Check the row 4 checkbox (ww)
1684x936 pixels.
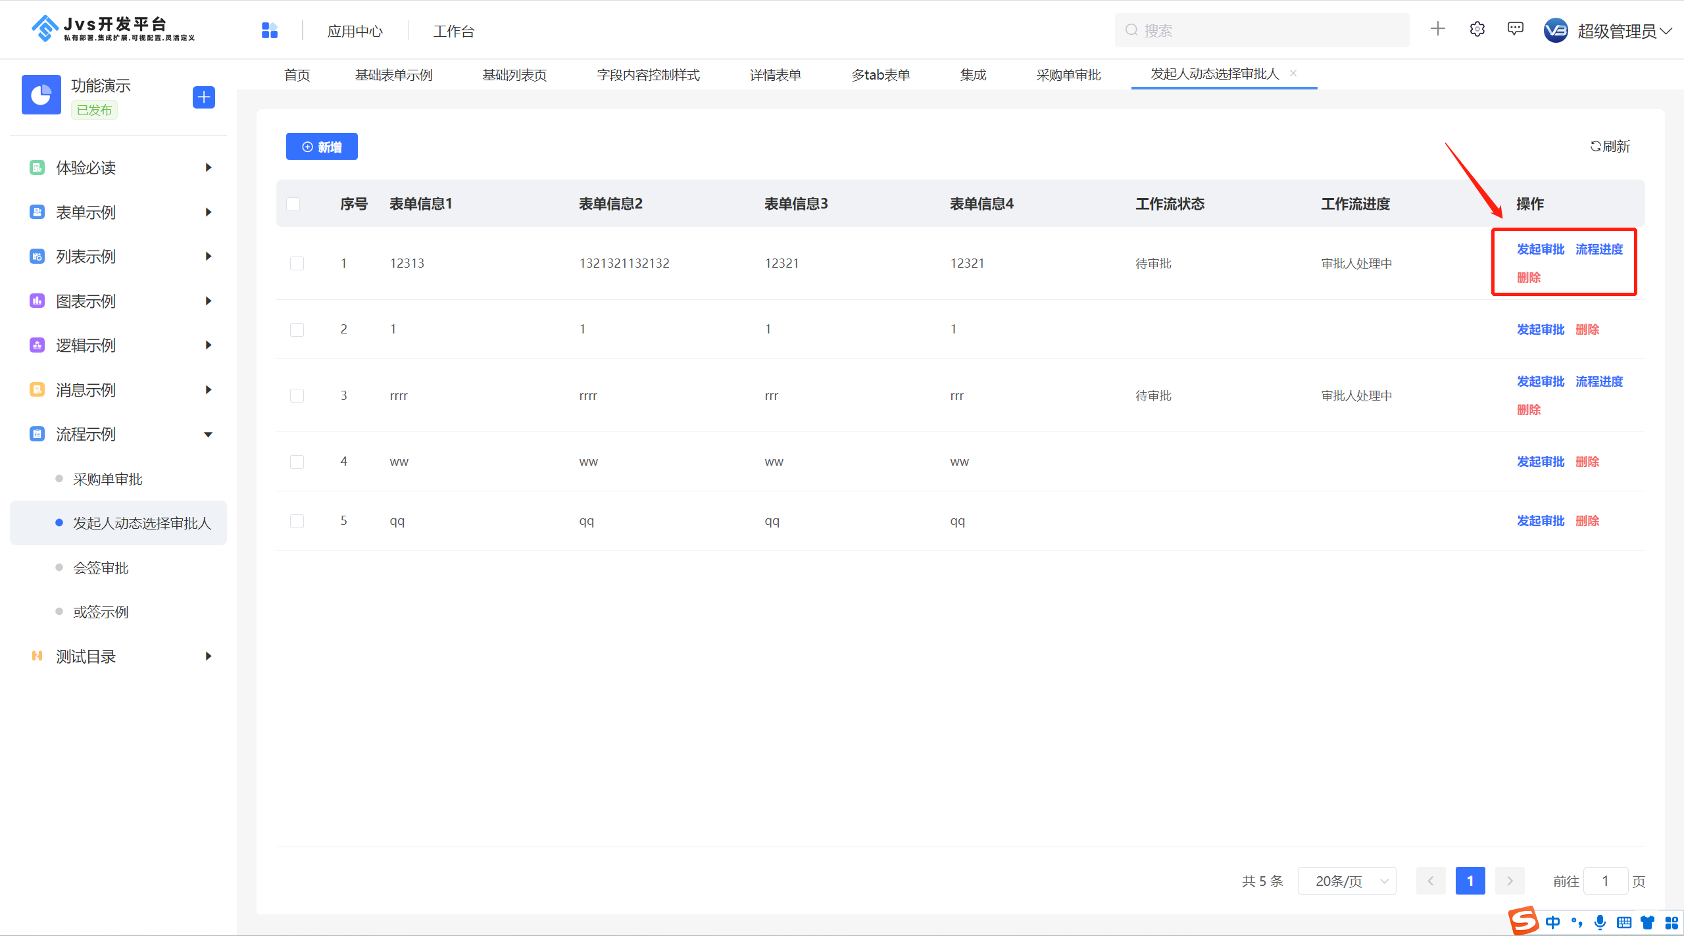[297, 462]
